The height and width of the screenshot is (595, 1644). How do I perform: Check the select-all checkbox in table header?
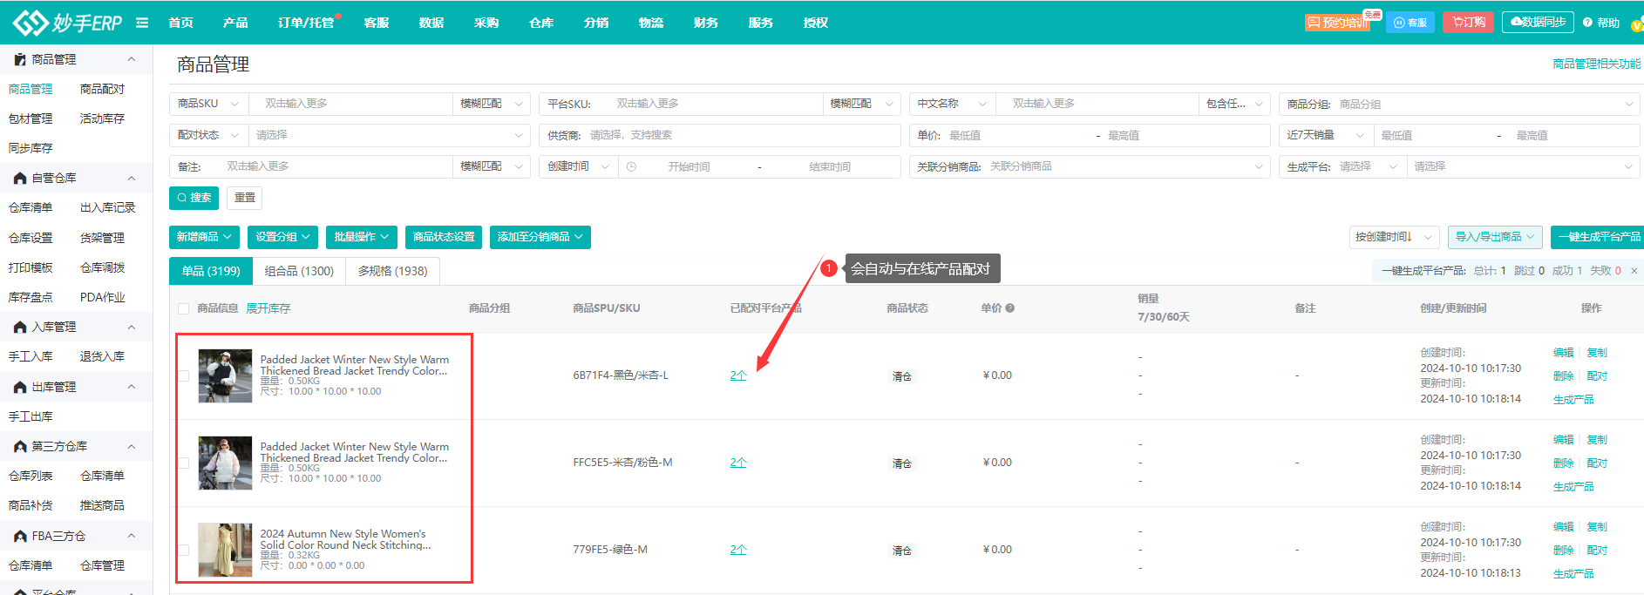[183, 308]
